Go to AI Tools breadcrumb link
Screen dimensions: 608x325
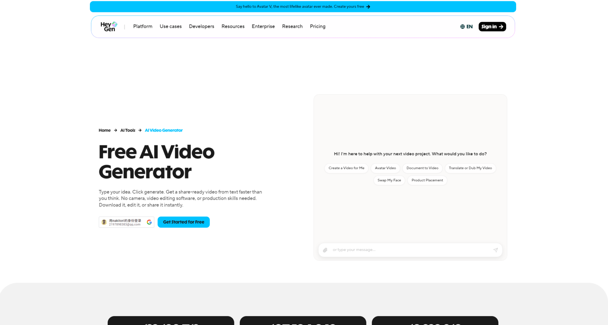pos(128,130)
